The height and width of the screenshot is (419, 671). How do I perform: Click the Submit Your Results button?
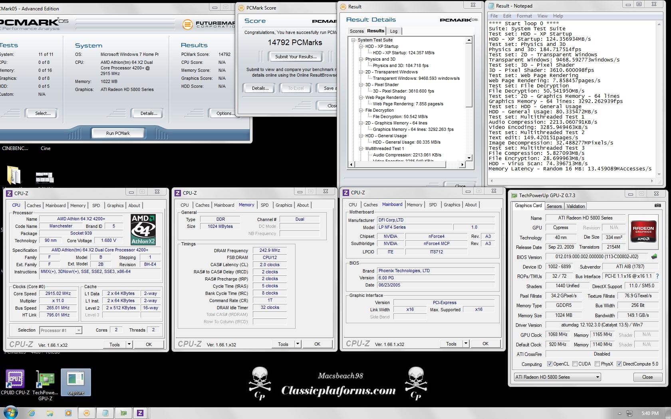tap(296, 57)
